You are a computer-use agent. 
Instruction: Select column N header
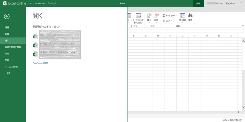[x=170, y=36]
